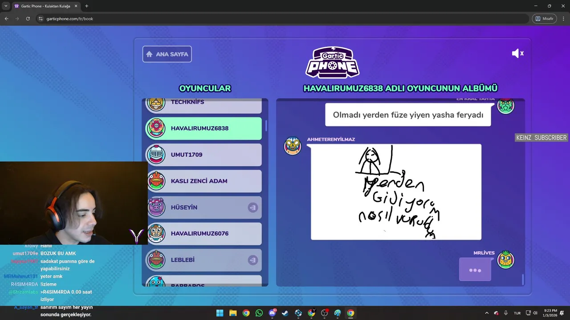Close the Gartic Phone browser tab
570x320 pixels.
(76, 6)
